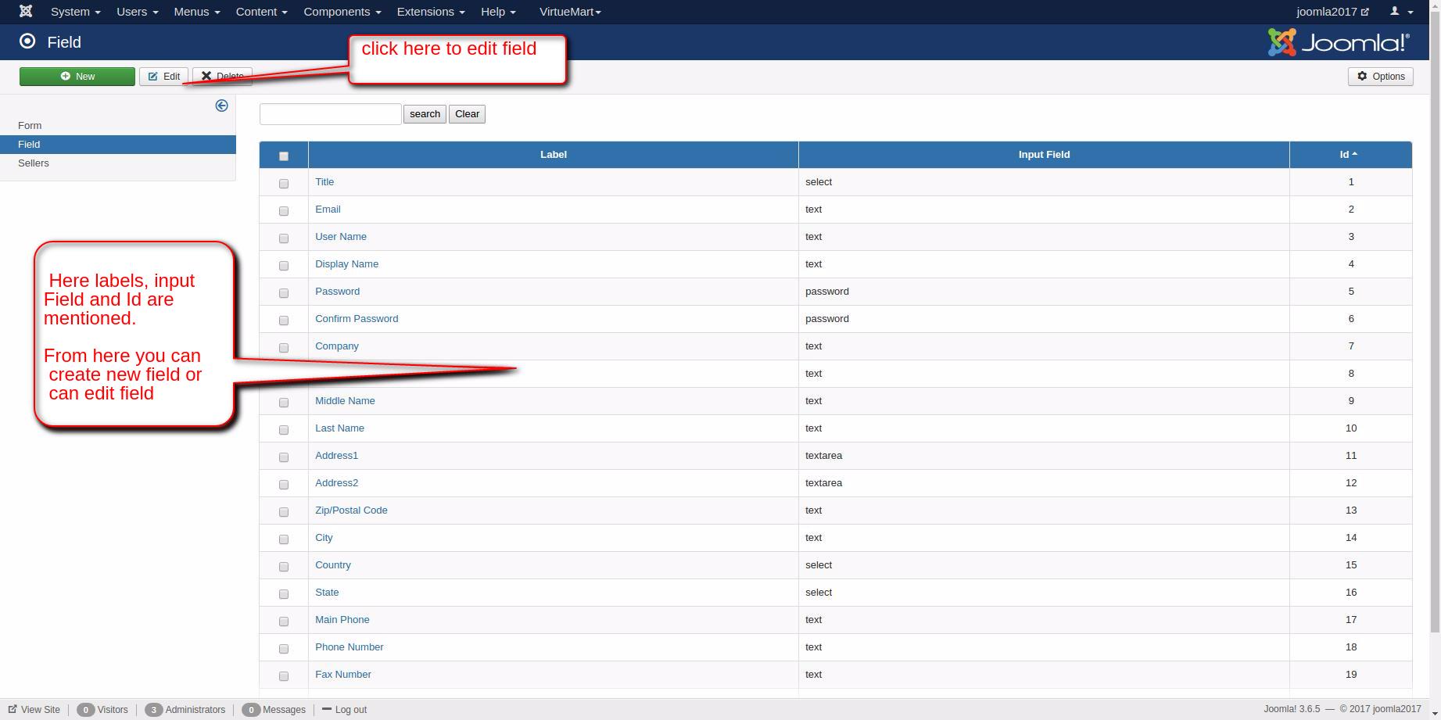This screenshot has height=720, width=1441.
Task: Open the Help dropdown menu
Action: 498,12
